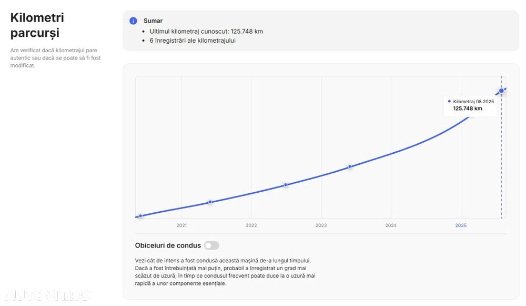Select the chart point between 2021 and 2022

[210, 202]
